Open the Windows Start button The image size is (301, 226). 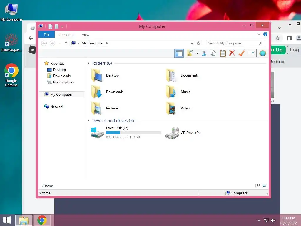tap(7, 220)
